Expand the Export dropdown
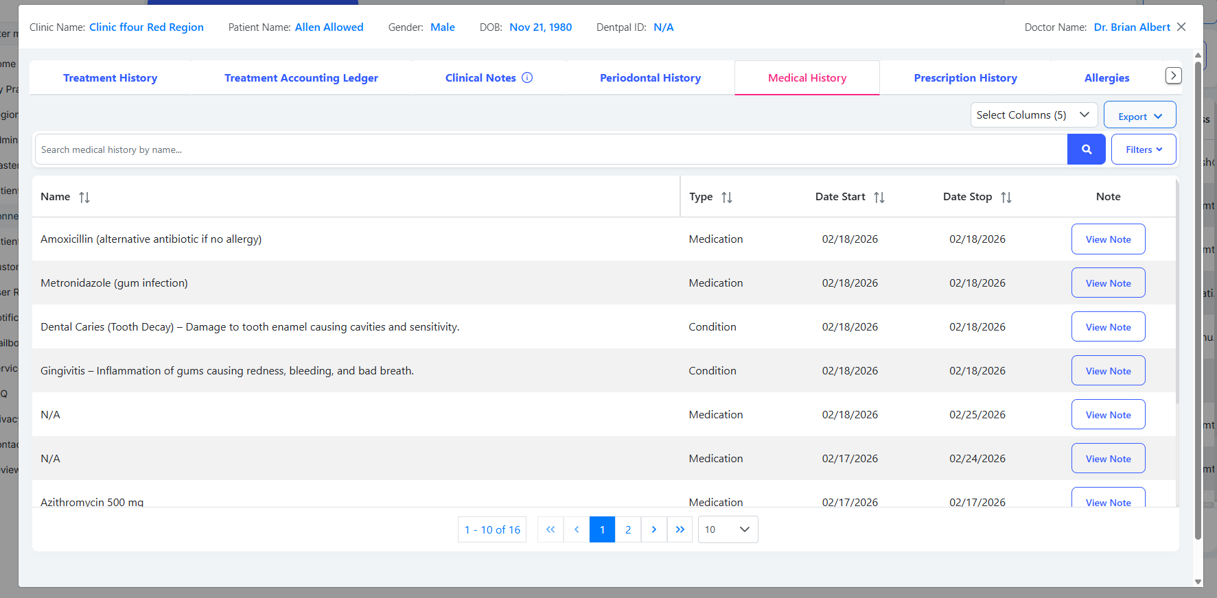1217x598 pixels. pos(1139,116)
